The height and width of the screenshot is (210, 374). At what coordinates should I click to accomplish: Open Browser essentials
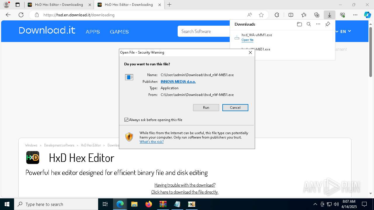tap(342, 15)
